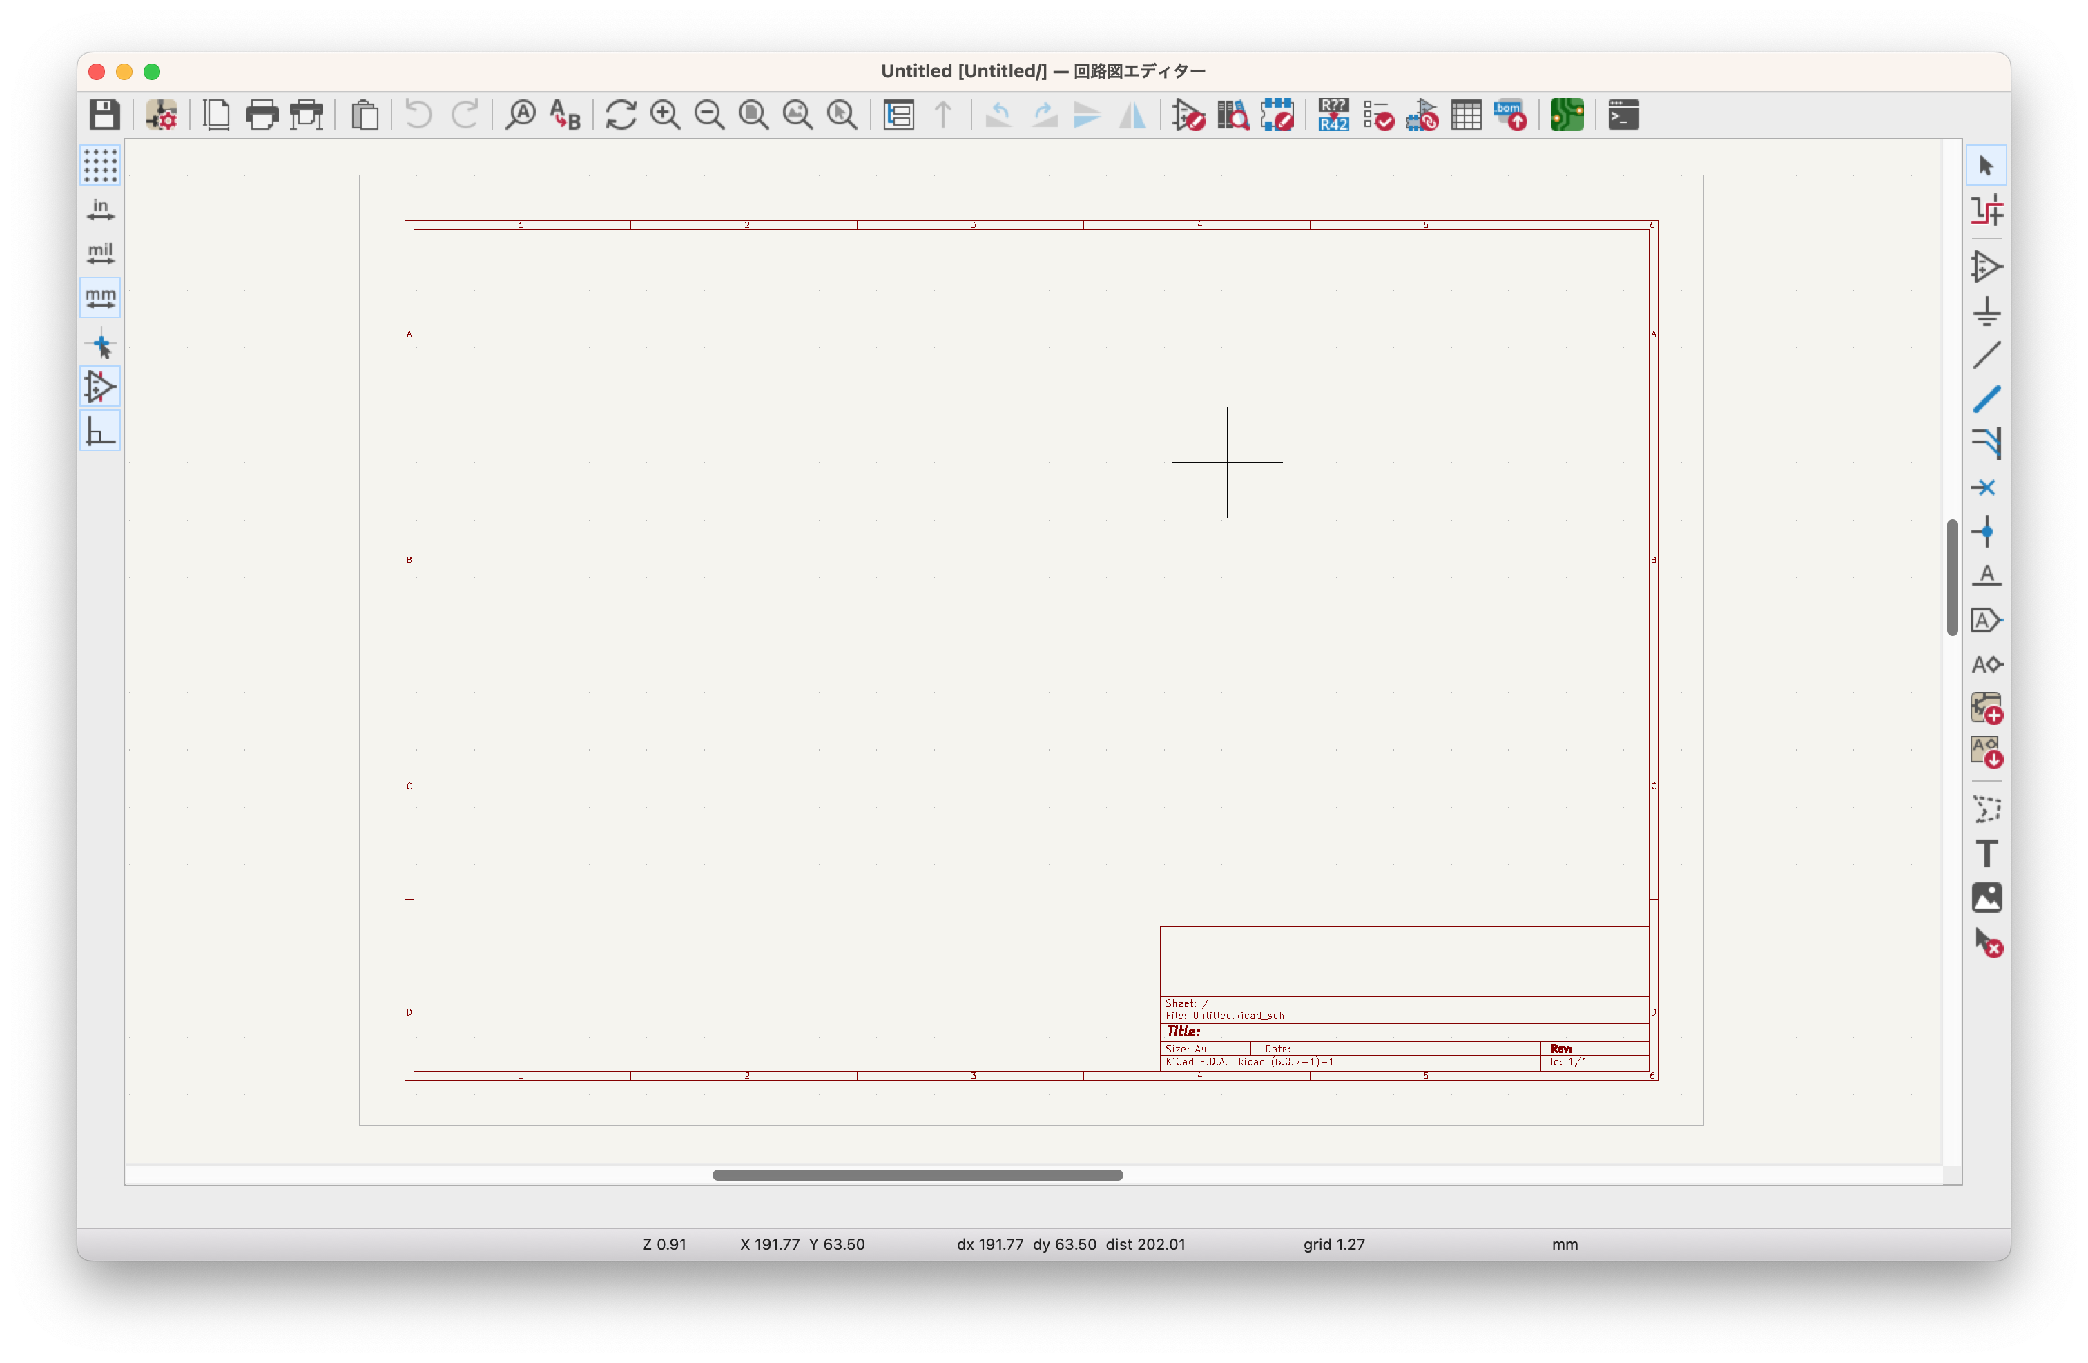Mirror selection vertically
The width and height of the screenshot is (2088, 1363).
(1088, 115)
